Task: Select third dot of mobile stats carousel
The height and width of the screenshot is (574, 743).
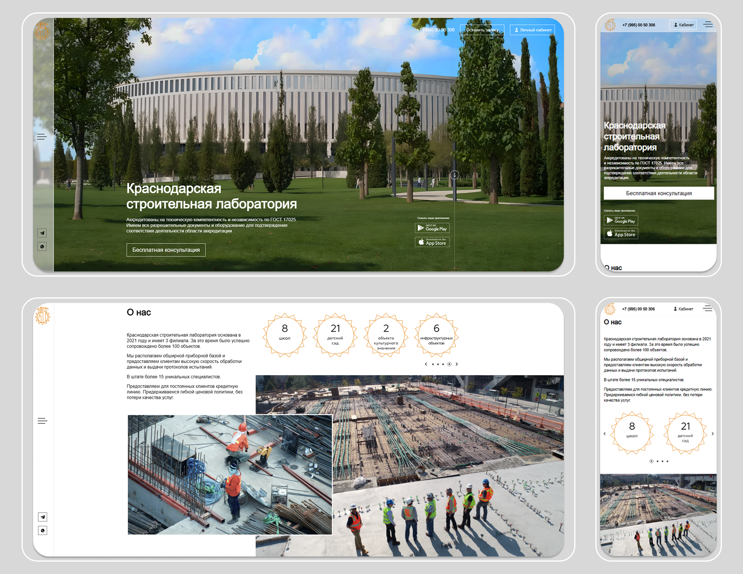Action: pyautogui.click(x=662, y=461)
